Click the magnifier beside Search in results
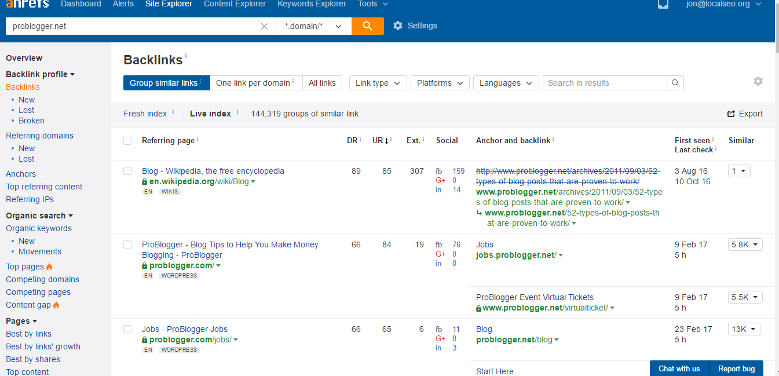 click(x=675, y=83)
